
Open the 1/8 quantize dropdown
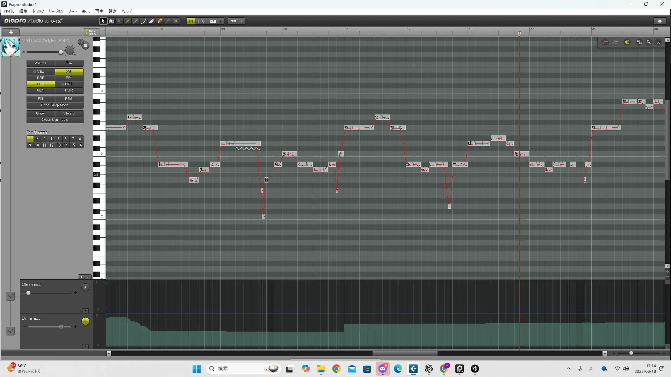pyautogui.click(x=221, y=21)
